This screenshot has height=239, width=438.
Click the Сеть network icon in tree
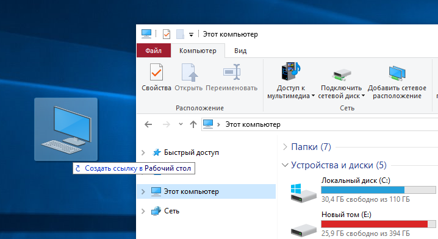[x=156, y=211]
